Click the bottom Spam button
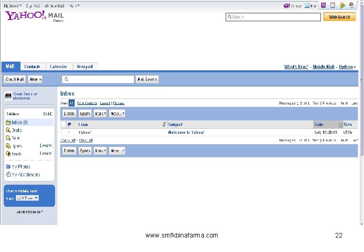364x252 pixels. tap(85, 151)
